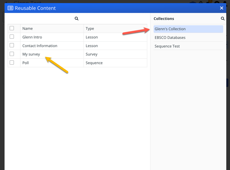Toggle the select-all checkbox in header row

click(12, 28)
